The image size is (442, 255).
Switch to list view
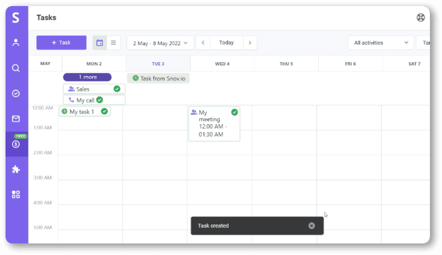click(113, 43)
